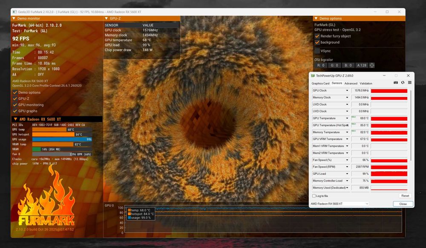Open the Memory Used (Dedicated) dropdown
Screen dimensions: 426x248
(x=347, y=187)
